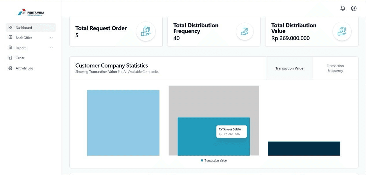
Task: Click the Pertamina logo
Action: pos(31,12)
